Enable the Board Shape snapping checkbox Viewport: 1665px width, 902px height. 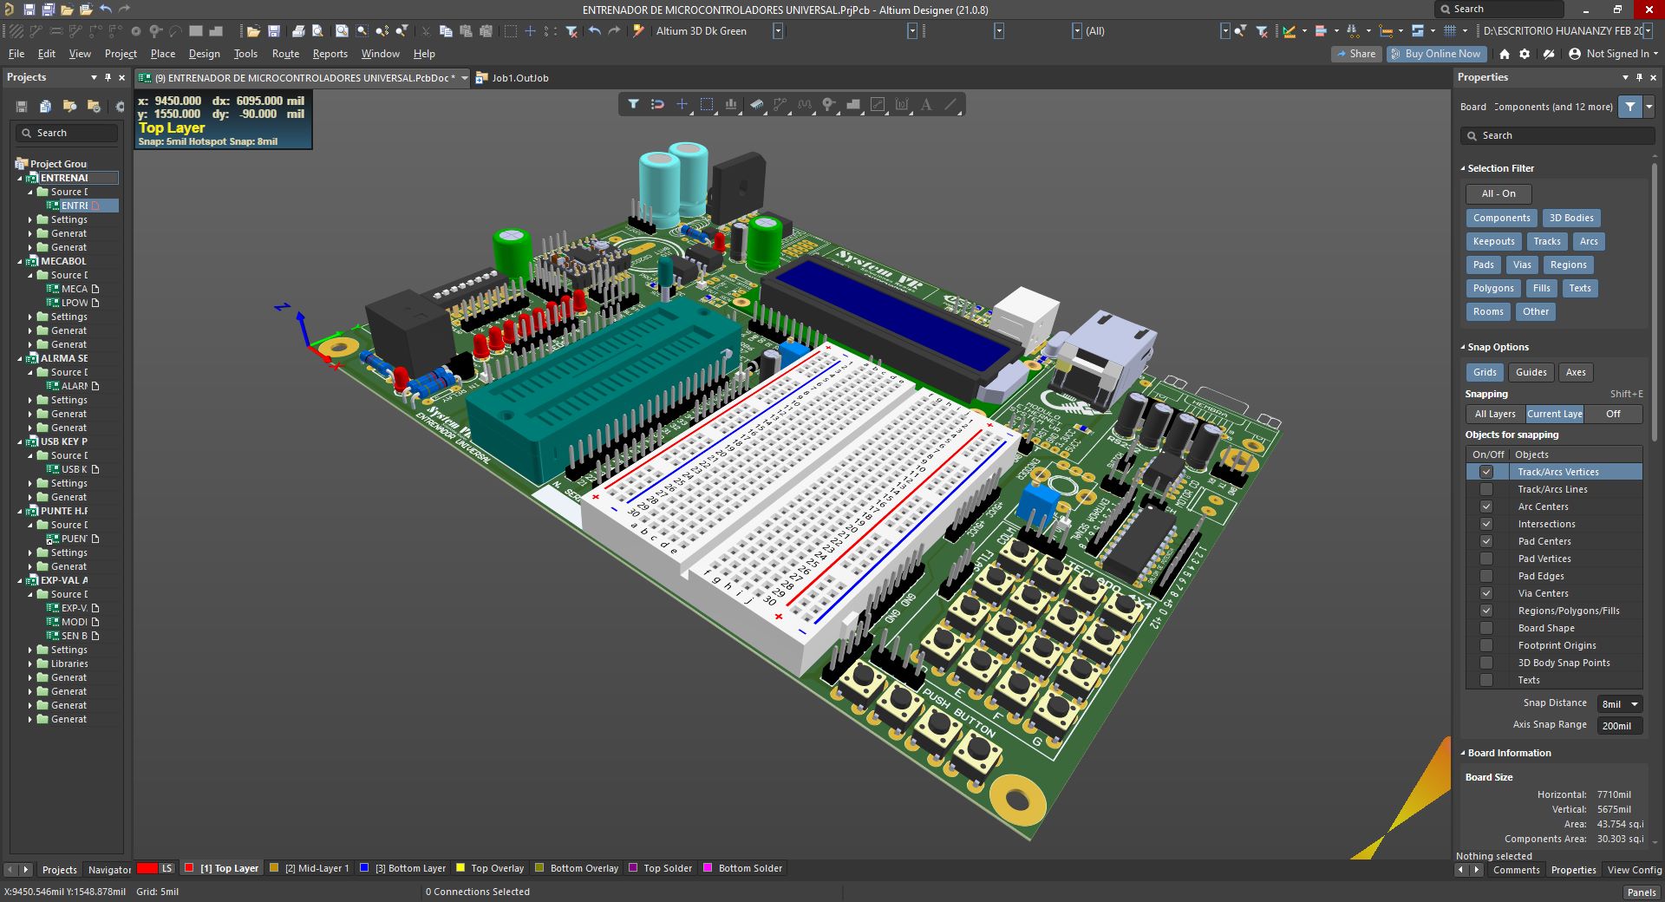[x=1486, y=628]
